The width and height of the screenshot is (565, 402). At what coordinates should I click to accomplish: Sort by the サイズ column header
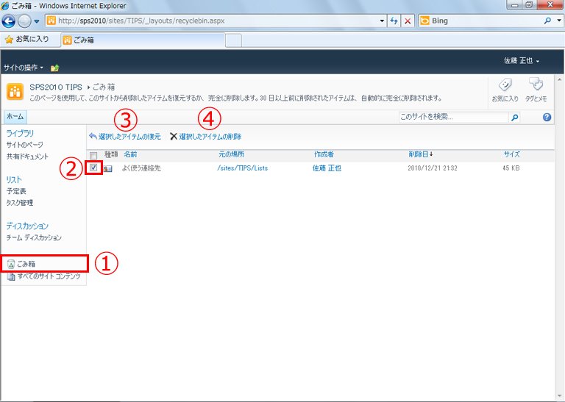[512, 154]
